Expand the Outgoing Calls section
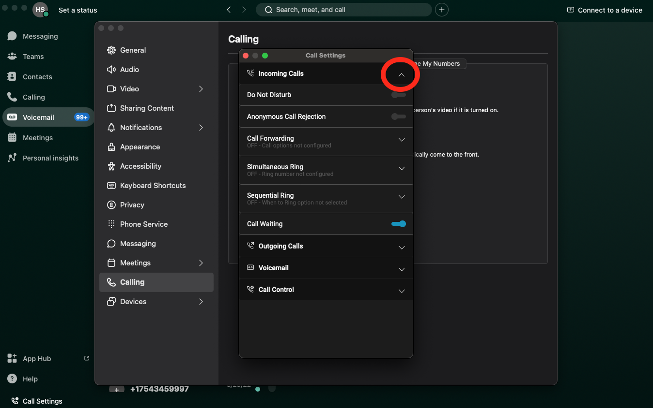653x408 pixels. coord(401,248)
